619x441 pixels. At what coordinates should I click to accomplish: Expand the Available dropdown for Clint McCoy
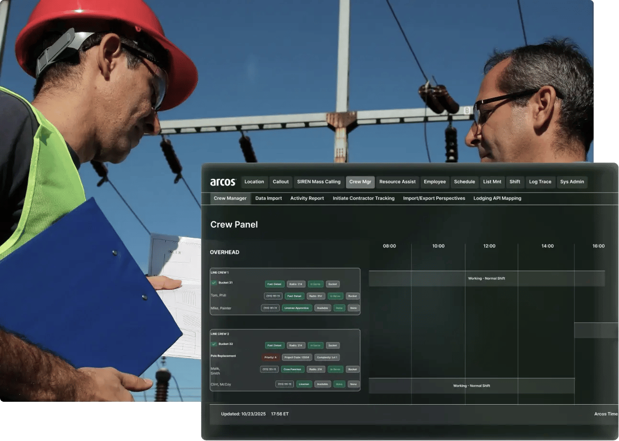click(x=323, y=384)
